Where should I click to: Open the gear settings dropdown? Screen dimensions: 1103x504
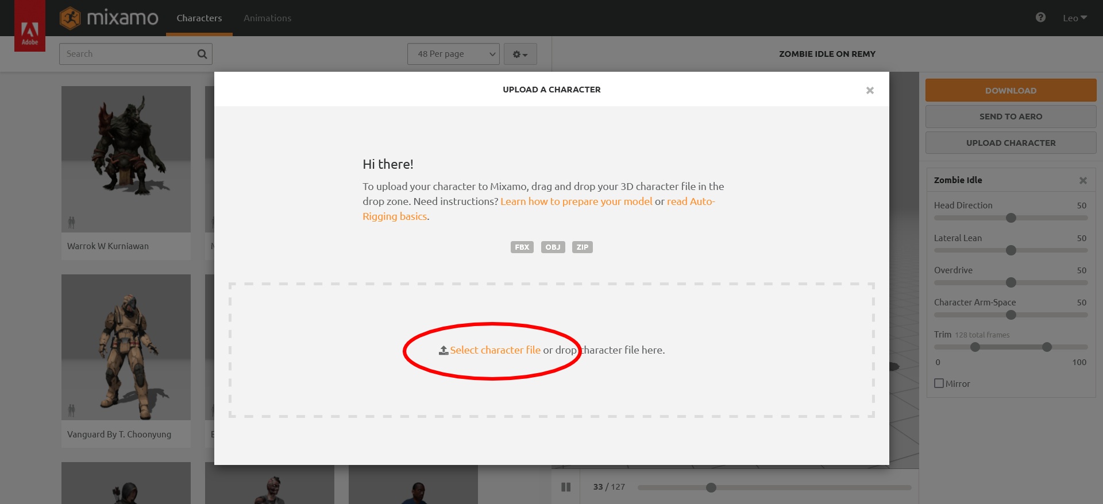pyautogui.click(x=520, y=54)
